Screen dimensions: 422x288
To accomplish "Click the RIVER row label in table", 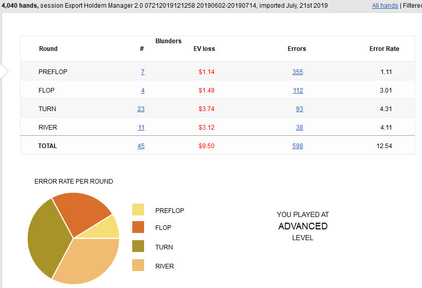I will 48,128.
